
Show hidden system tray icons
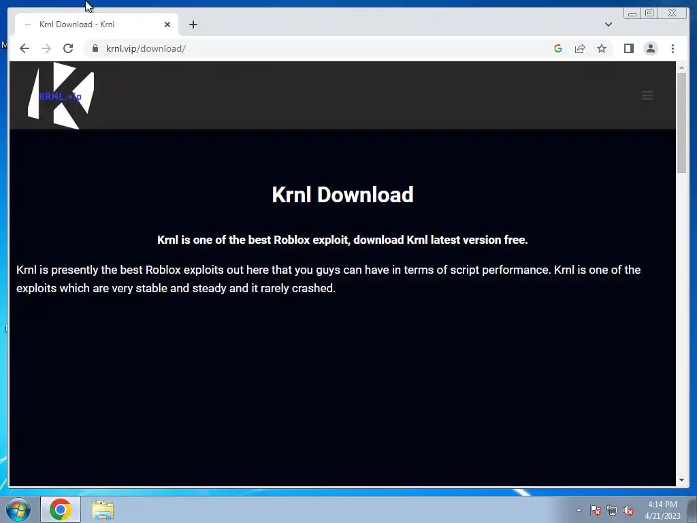[579, 510]
